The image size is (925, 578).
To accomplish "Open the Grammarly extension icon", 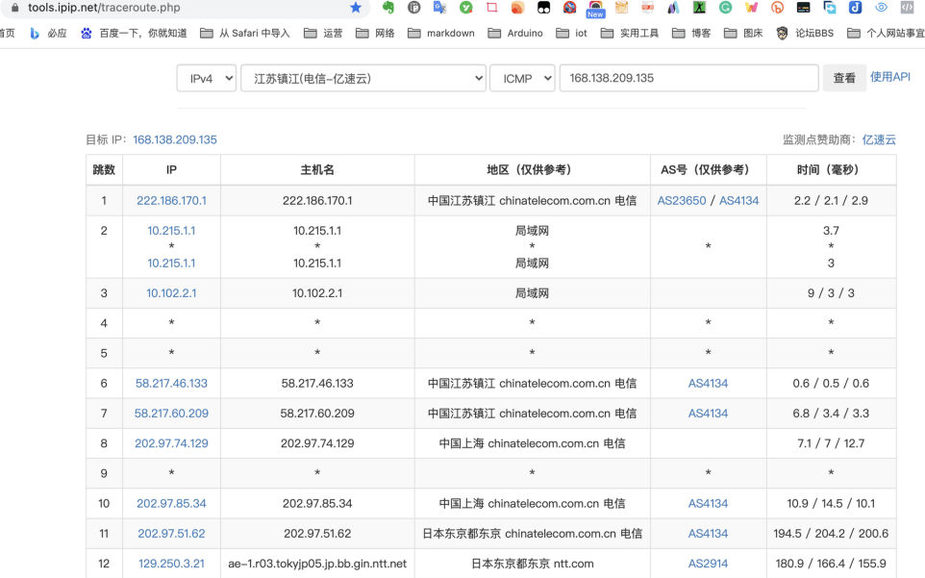I will [x=725, y=8].
